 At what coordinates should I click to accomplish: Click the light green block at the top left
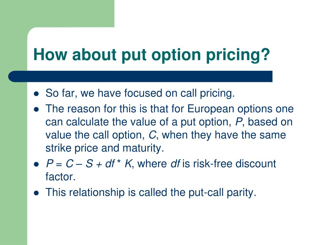pyautogui.click(x=57, y=13)
